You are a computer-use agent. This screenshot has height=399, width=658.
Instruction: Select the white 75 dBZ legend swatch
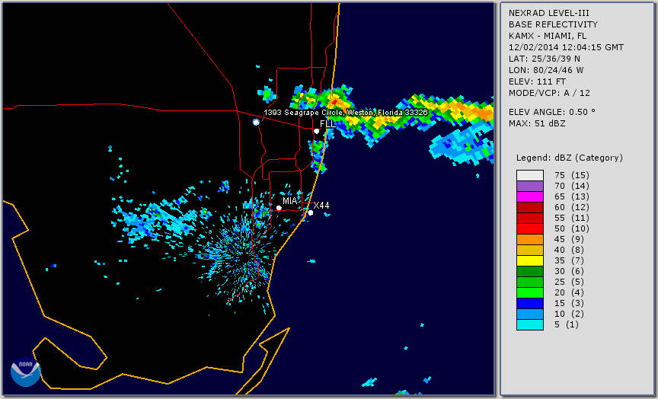tap(530, 175)
